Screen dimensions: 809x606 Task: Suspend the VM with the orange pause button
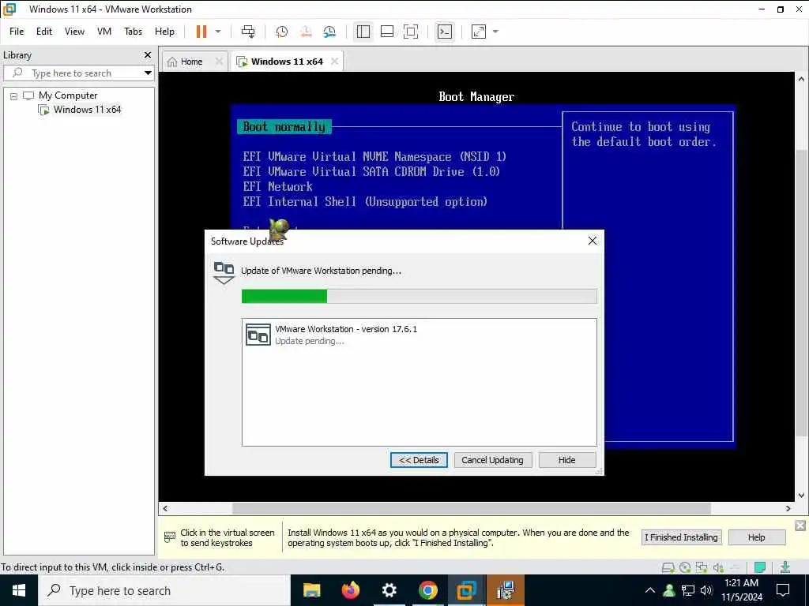coord(201,32)
